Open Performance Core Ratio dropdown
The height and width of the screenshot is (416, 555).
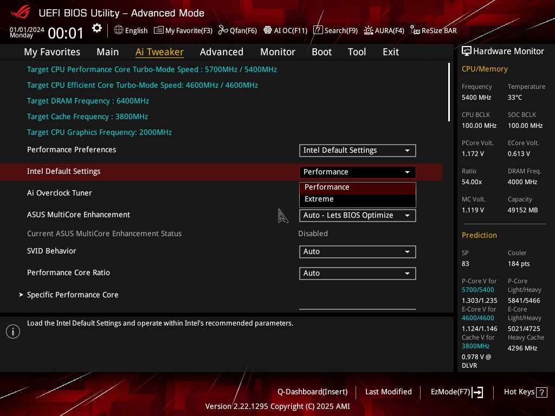pos(357,274)
